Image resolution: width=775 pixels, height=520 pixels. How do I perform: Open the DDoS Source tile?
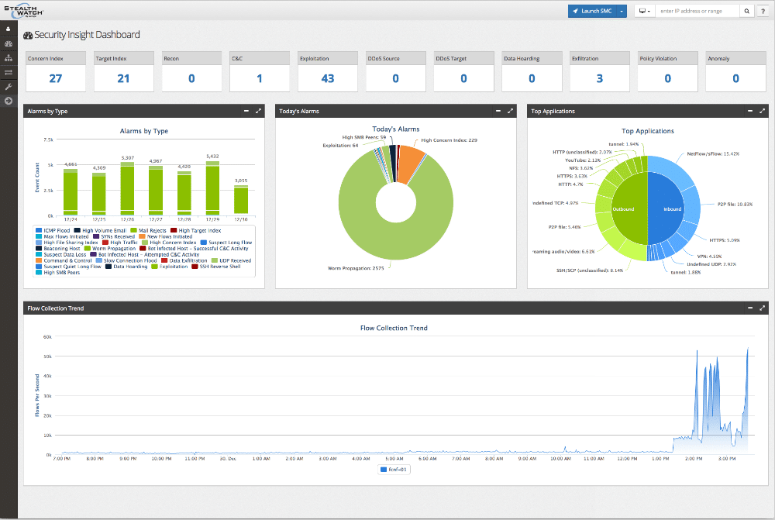(x=395, y=71)
